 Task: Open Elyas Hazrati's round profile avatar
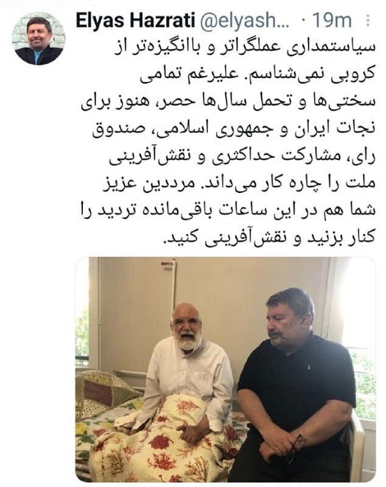(x=39, y=39)
